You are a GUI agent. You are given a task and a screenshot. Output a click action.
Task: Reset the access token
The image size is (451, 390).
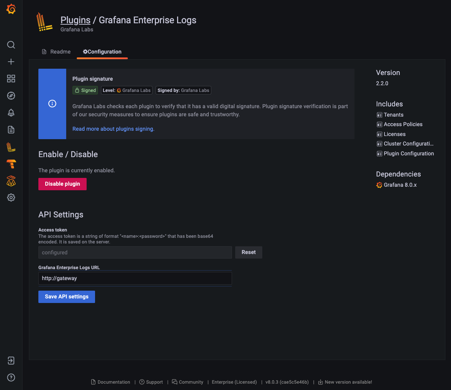[x=249, y=252]
